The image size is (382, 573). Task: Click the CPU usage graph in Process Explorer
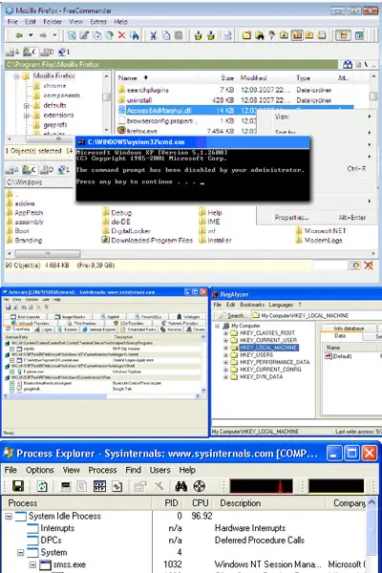(x=261, y=486)
